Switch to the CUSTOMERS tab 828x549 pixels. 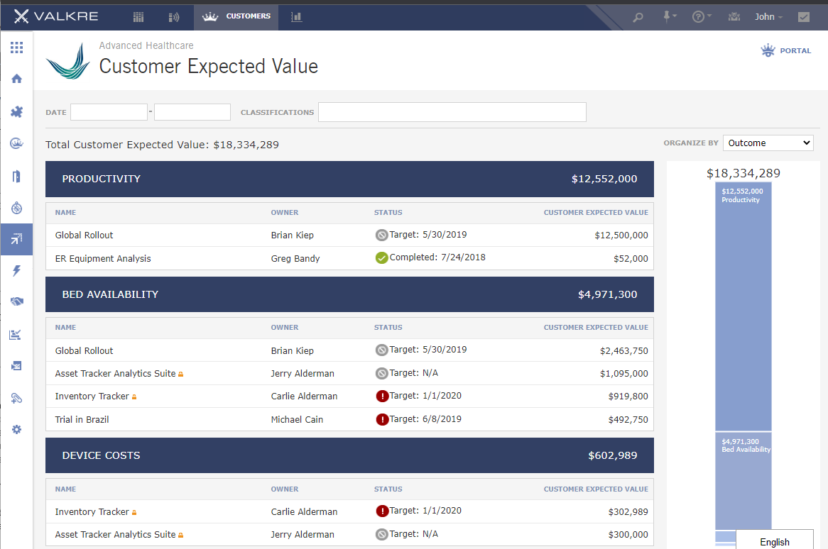[236, 16]
